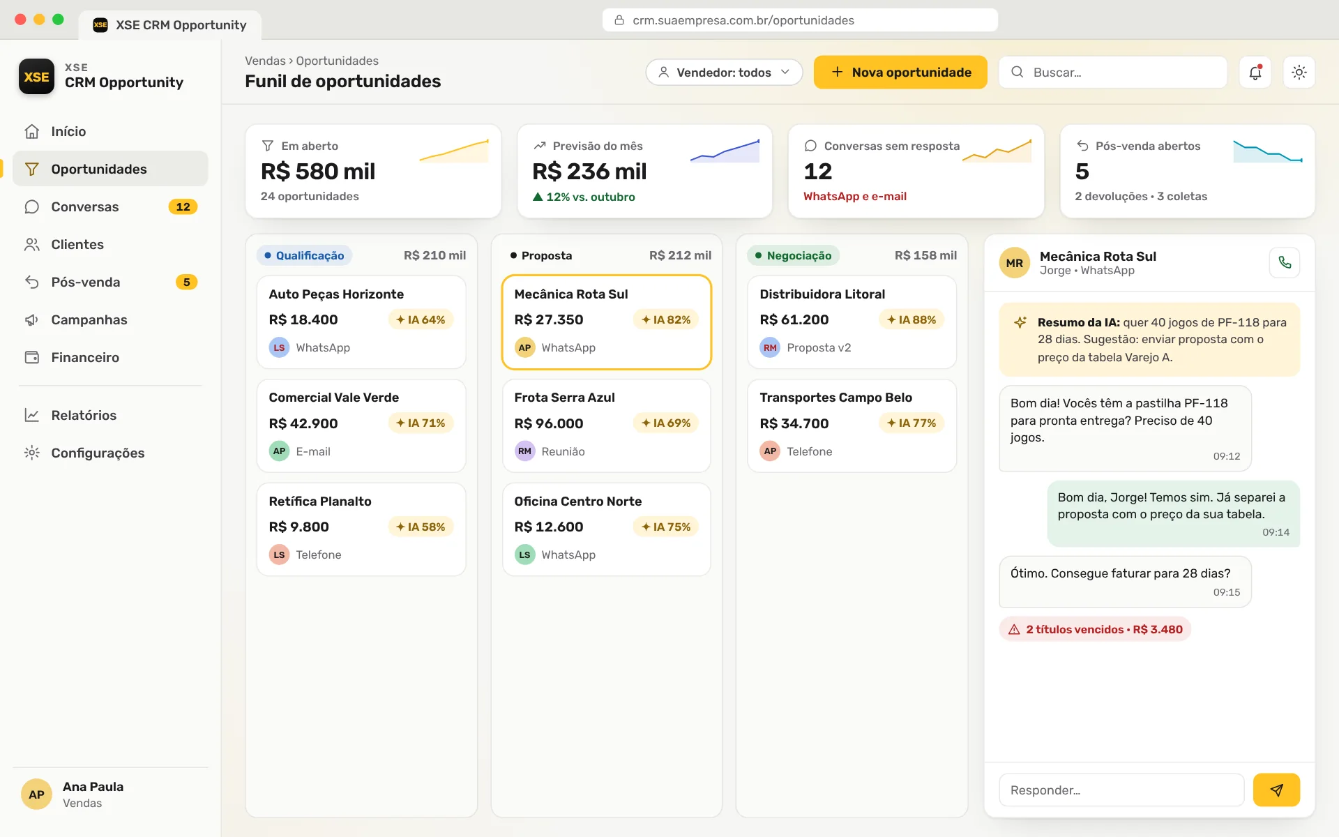Open Distribuidora Litoral opportunity card
The height and width of the screenshot is (837, 1339).
852,322
